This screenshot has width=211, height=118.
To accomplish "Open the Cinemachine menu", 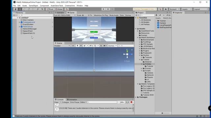I will pos(70,6).
